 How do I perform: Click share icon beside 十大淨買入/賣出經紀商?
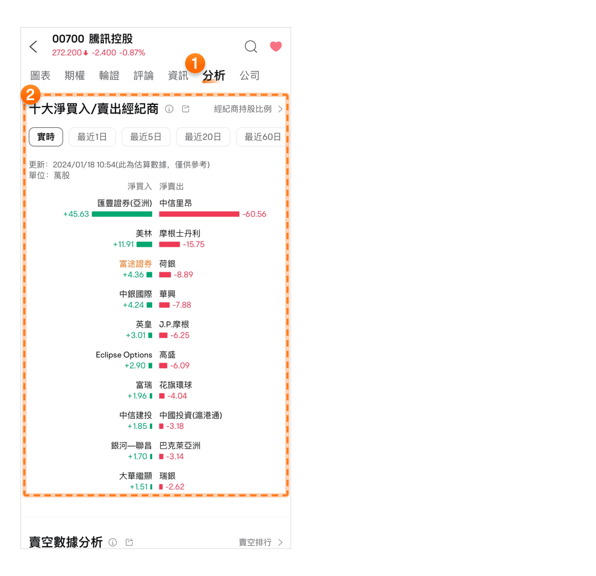click(x=186, y=109)
